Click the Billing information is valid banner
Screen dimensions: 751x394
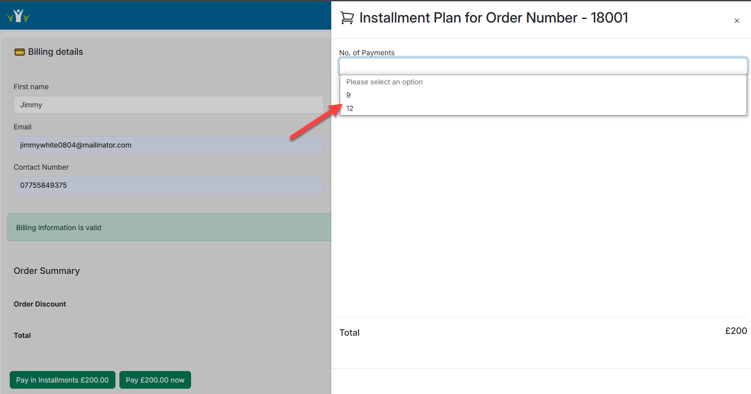coord(169,227)
